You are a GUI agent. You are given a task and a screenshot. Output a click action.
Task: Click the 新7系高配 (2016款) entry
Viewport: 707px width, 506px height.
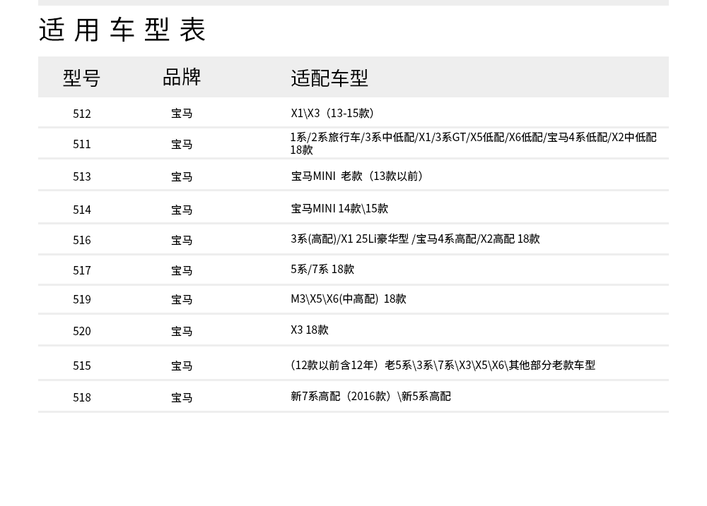point(370,397)
